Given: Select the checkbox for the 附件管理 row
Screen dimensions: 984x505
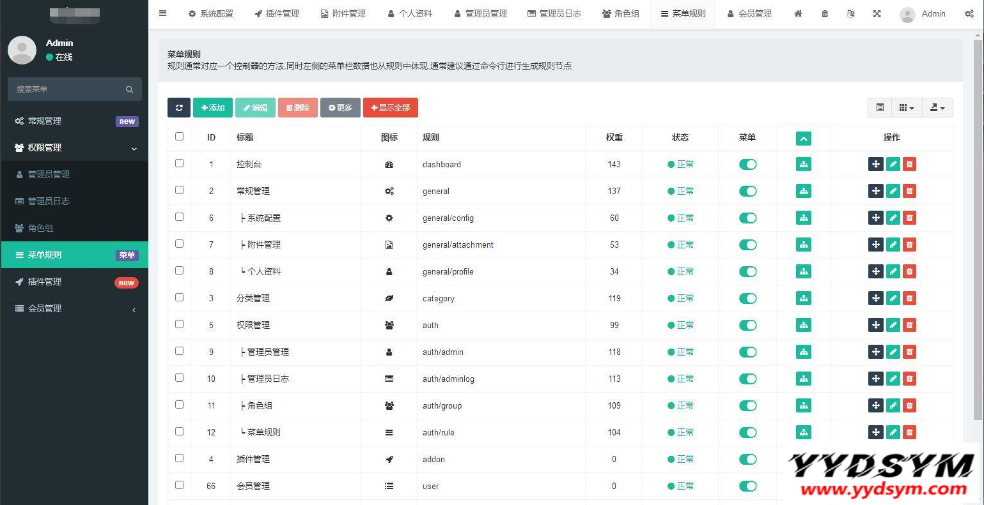Looking at the screenshot, I should tap(179, 244).
